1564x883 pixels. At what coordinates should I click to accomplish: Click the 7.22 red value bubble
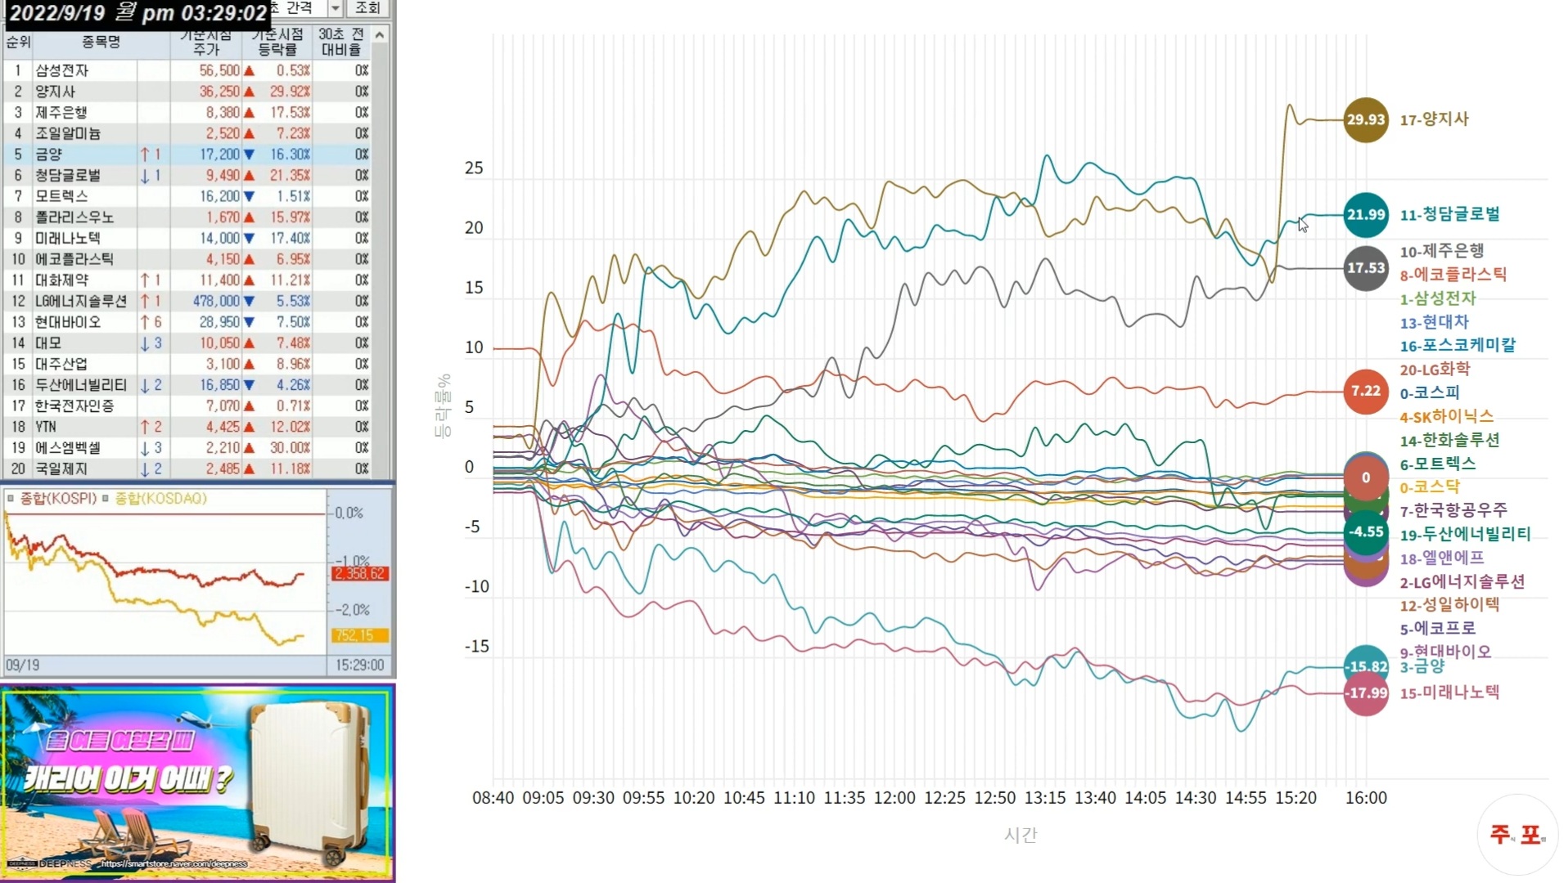[x=1366, y=392]
